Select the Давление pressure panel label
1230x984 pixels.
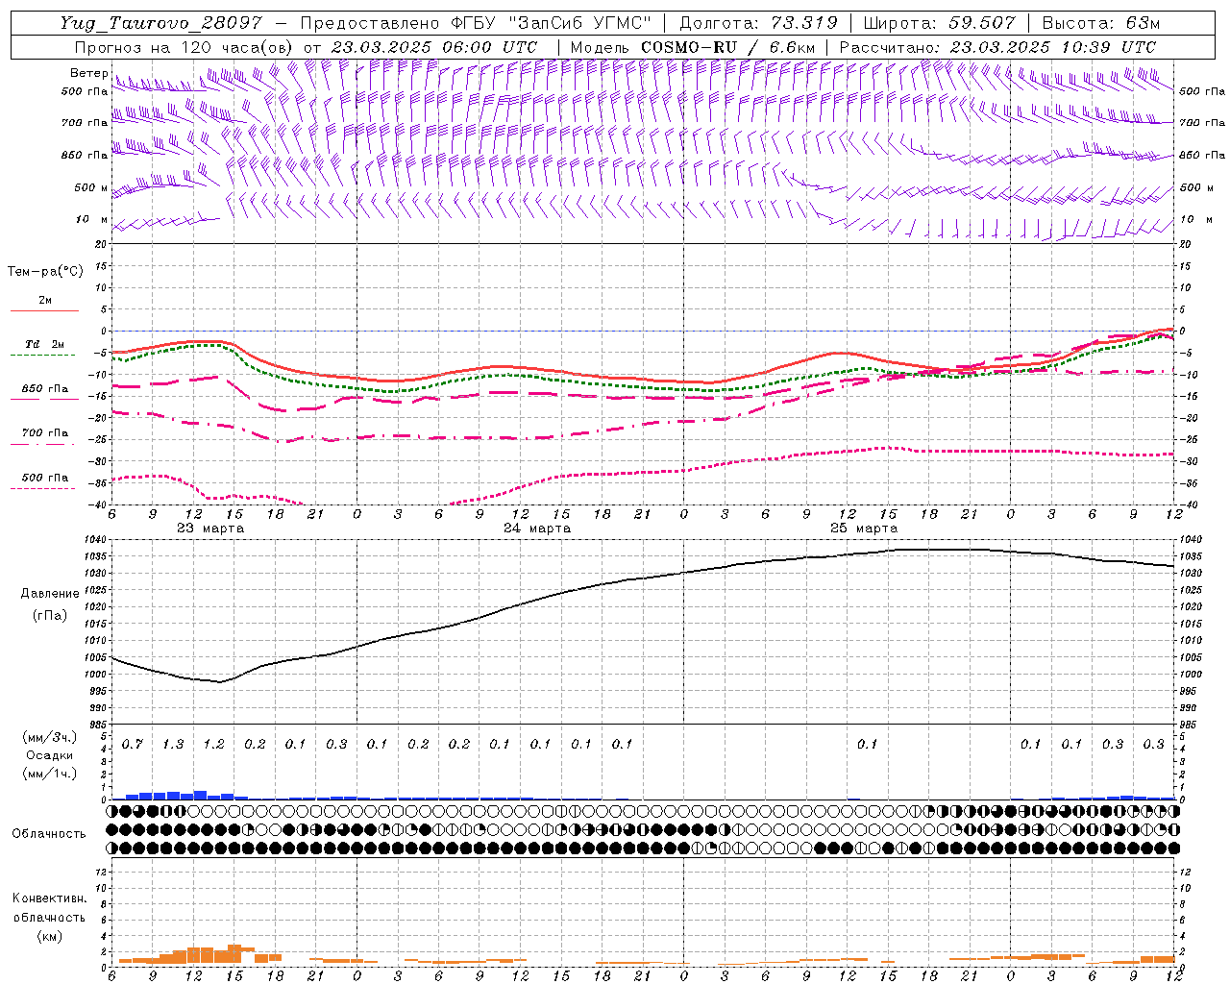click(50, 594)
